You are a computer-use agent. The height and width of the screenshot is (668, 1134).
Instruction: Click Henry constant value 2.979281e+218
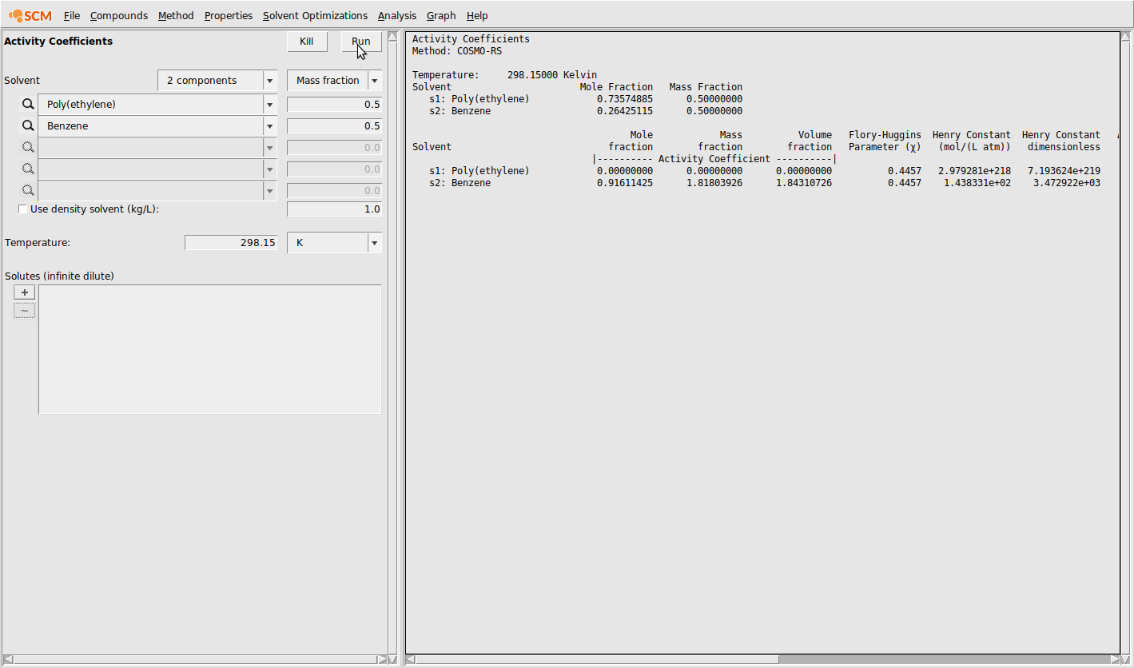click(974, 171)
